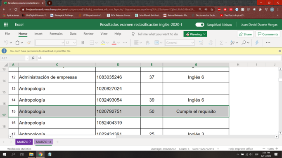Click the Borders icon
Screen dimensions: 282x158
pyautogui.click(x=92, y=42)
